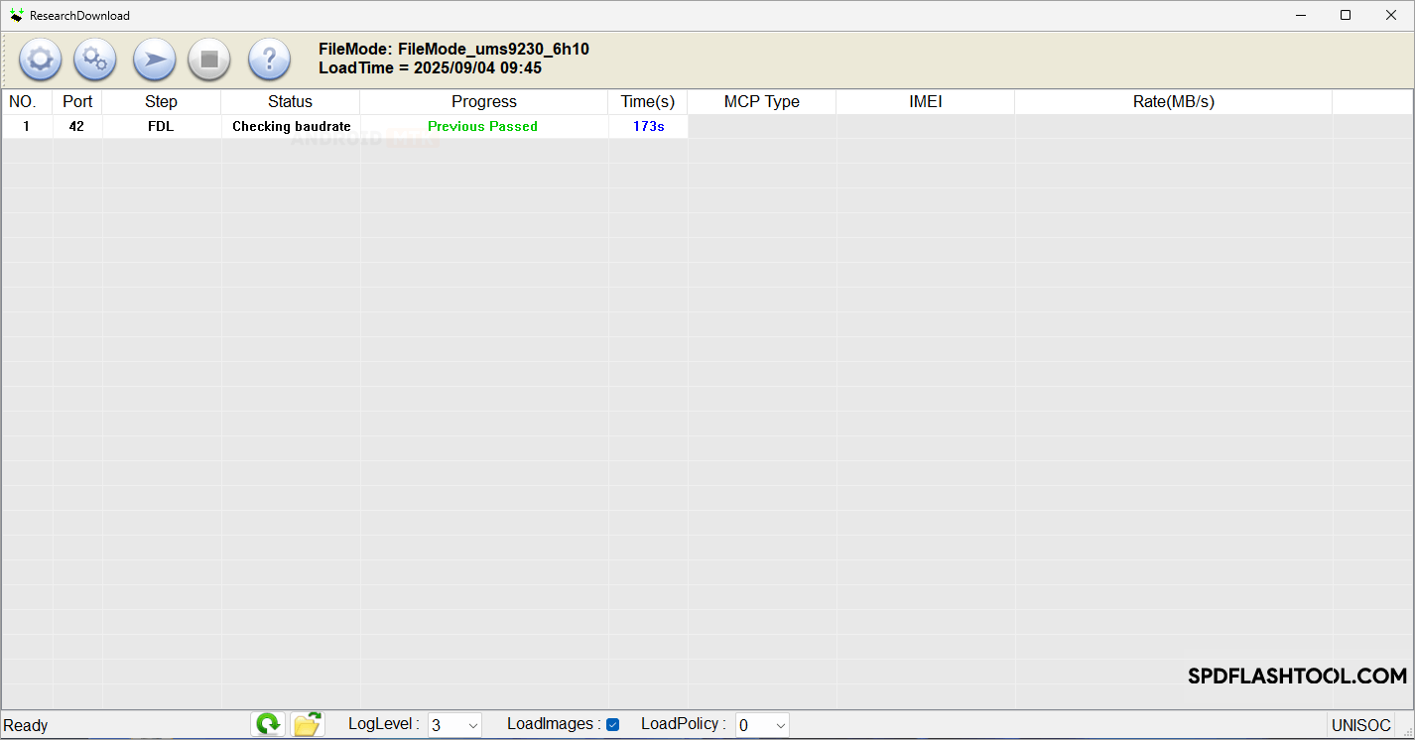Screen dimensions: 1415x740
Task: Sort by the Status column header
Action: click(290, 102)
